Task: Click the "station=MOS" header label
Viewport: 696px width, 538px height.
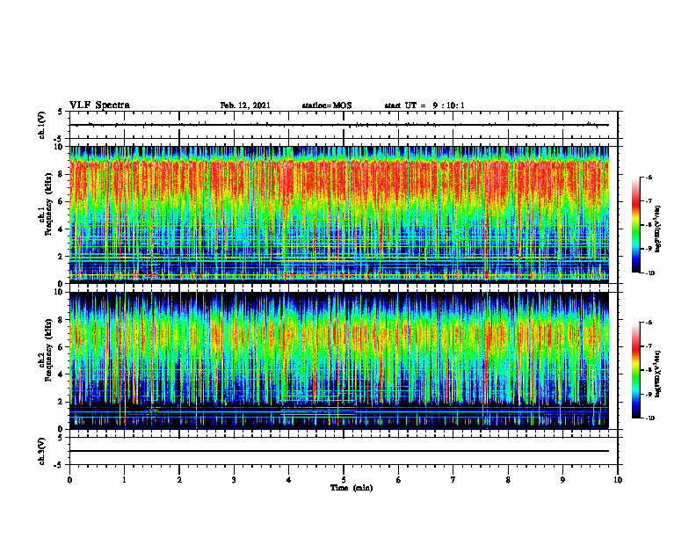Action: coord(327,105)
